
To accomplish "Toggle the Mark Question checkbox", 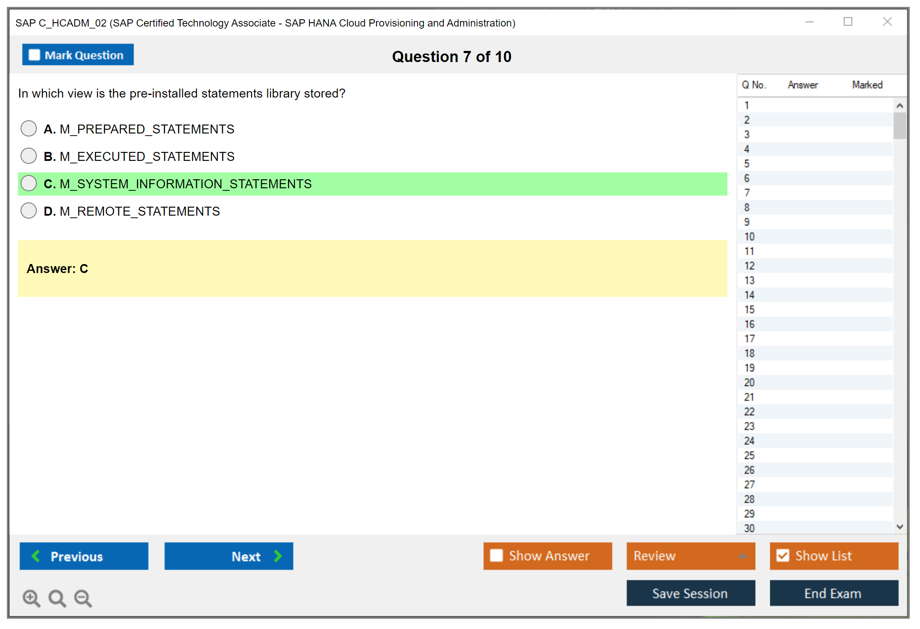I will [x=34, y=55].
